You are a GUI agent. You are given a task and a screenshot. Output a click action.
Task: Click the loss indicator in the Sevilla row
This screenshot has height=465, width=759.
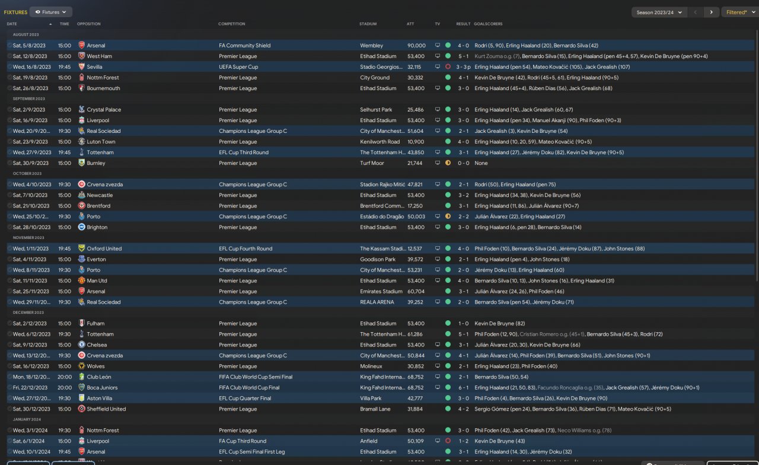[x=448, y=66]
